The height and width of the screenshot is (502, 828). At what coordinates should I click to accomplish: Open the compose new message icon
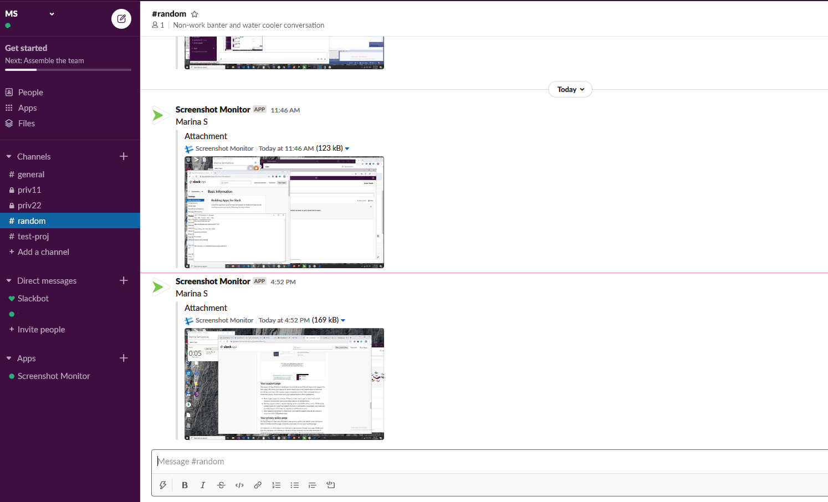(x=121, y=18)
